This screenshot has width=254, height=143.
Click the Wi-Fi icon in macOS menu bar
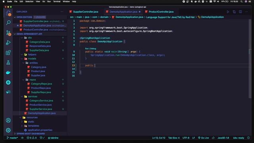tap(214, 2)
